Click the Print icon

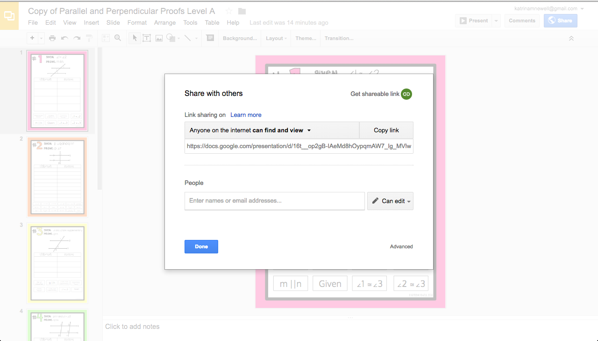[52, 38]
